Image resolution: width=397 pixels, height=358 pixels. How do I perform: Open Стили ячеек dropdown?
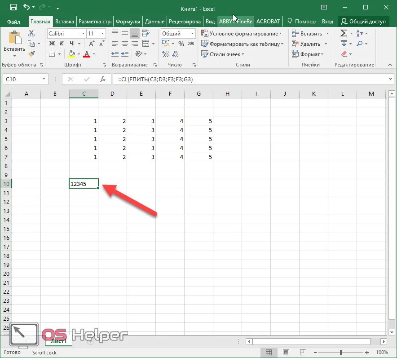[x=223, y=54]
